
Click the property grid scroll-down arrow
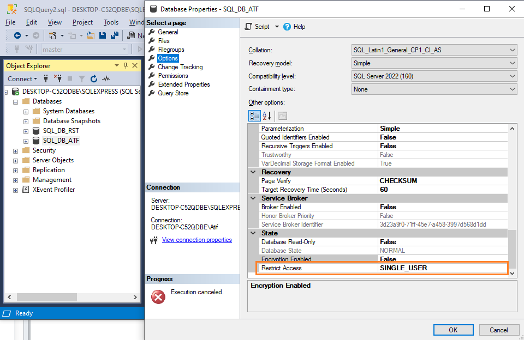coord(512,274)
